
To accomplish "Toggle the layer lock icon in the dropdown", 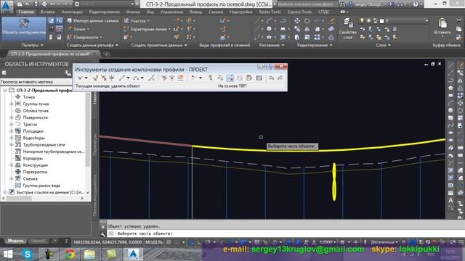I will [x=376, y=21].
